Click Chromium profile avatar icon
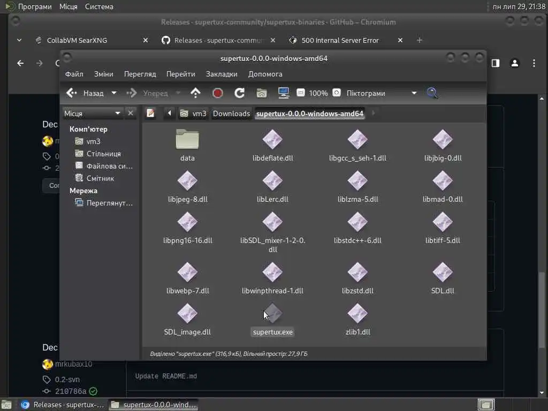The width and height of the screenshot is (548, 411). tap(514, 63)
